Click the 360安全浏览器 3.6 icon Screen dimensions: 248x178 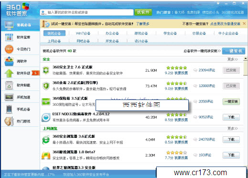46,140
